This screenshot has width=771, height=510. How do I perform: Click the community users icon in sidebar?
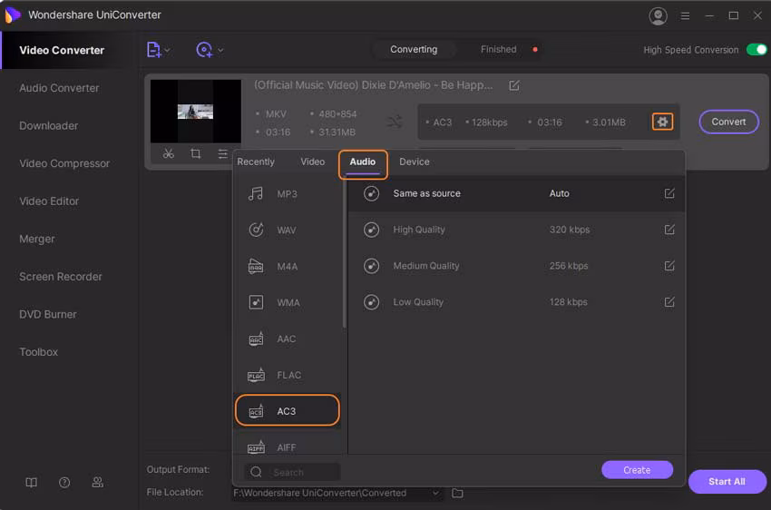point(97,483)
